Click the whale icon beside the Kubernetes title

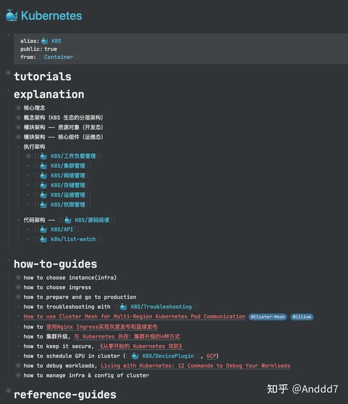click(12, 16)
